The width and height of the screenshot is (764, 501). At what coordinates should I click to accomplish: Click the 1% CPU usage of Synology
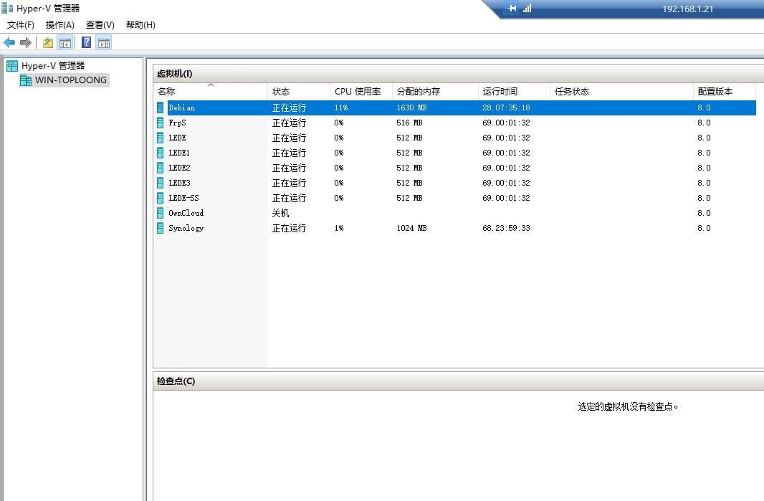click(x=339, y=228)
